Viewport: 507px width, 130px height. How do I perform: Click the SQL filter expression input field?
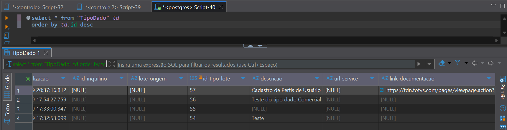pos(265,65)
